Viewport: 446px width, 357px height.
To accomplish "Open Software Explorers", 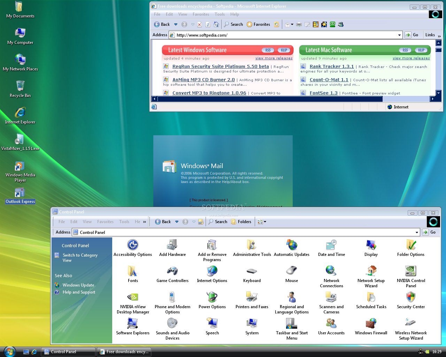I will click(x=133, y=327).
